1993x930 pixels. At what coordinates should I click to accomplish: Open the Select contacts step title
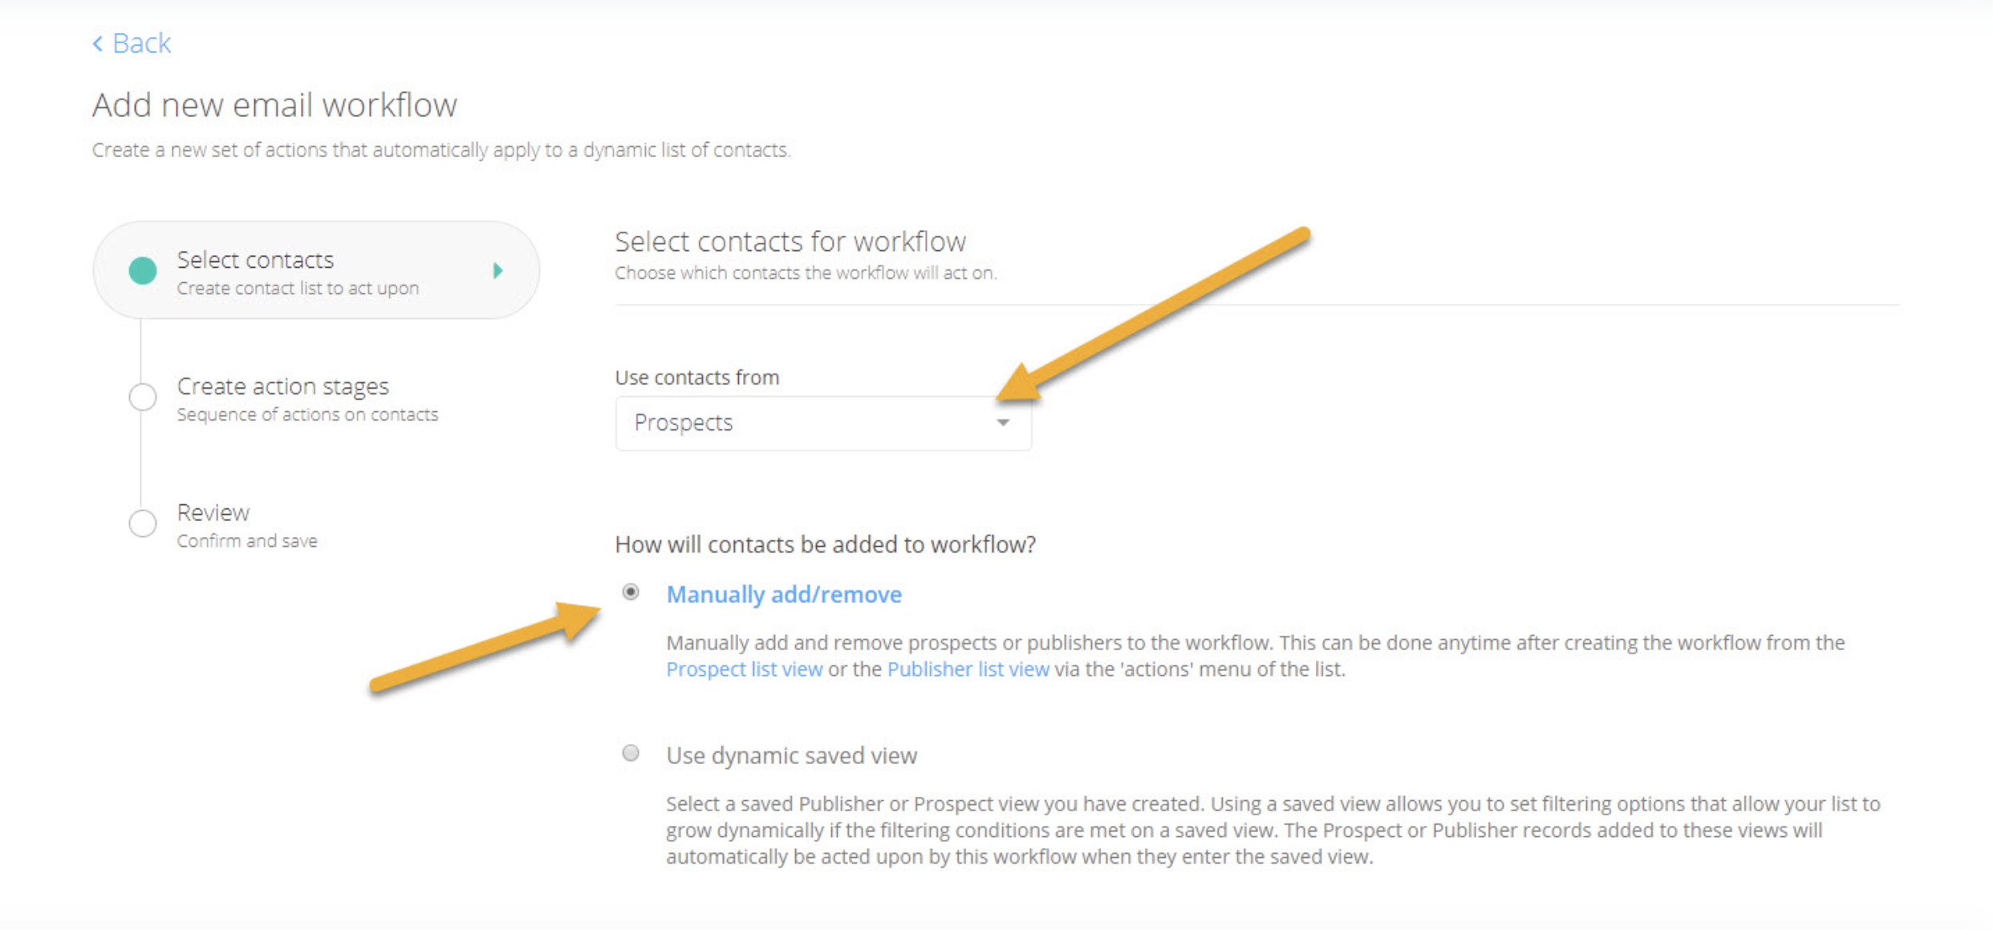coord(255,260)
